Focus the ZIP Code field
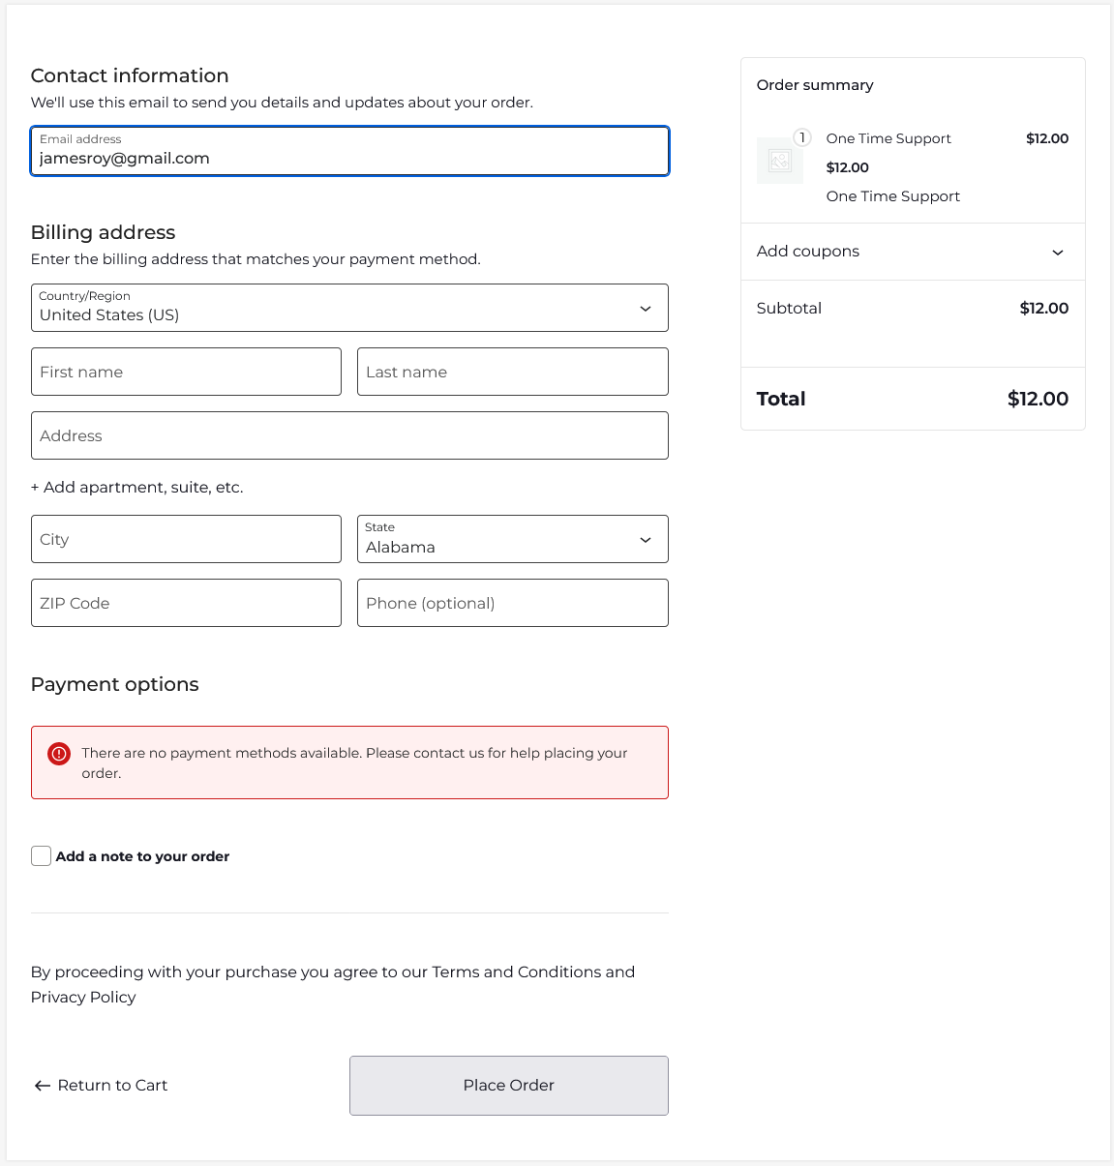This screenshot has width=1114, height=1166. (186, 603)
